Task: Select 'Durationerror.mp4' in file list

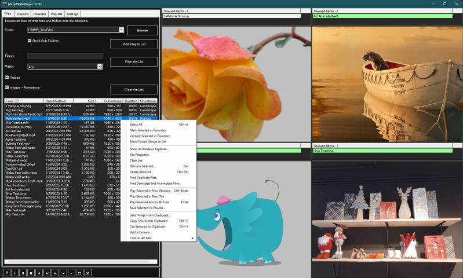Action: (x=63, y=127)
